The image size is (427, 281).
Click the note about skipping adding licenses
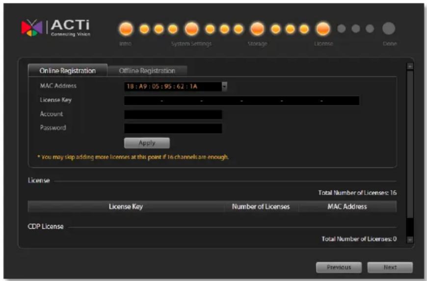tap(133, 157)
